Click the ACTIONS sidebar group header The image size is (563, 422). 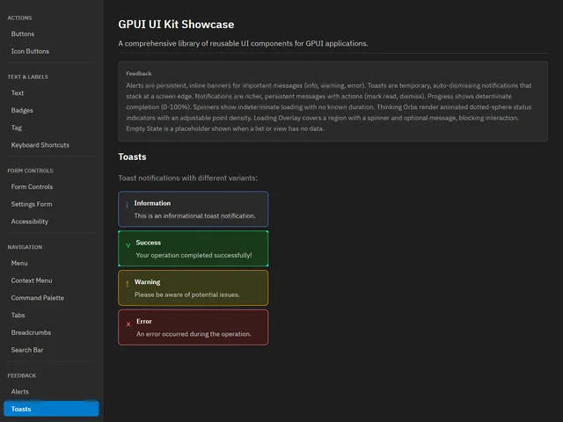pos(19,18)
